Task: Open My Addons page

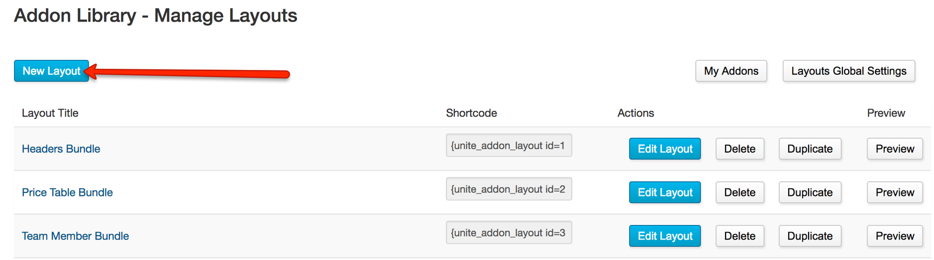Action: coord(731,71)
